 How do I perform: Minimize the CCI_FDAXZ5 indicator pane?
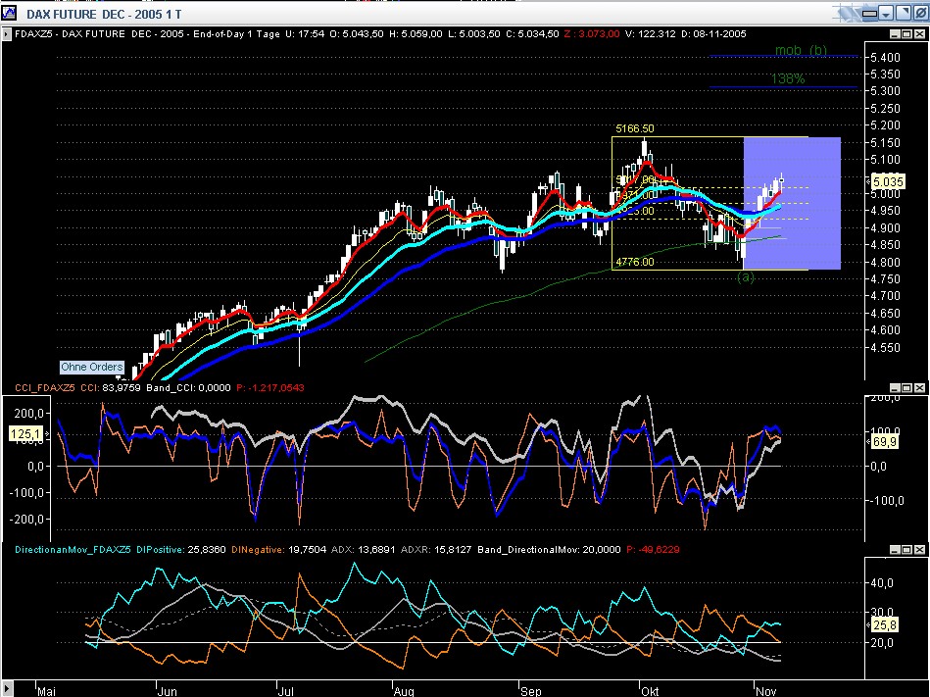895,388
